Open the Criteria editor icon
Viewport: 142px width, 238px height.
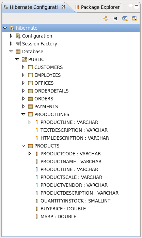point(135,18)
